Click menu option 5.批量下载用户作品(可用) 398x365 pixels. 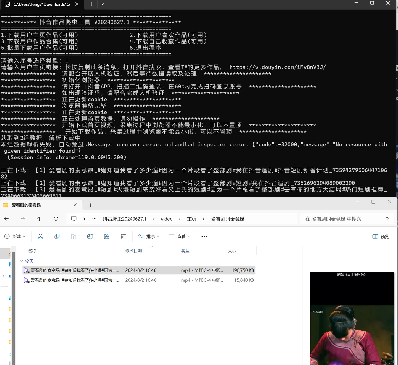pyautogui.click(x=40, y=48)
